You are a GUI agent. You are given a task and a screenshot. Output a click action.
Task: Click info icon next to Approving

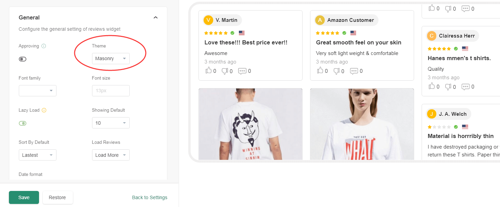43,46
